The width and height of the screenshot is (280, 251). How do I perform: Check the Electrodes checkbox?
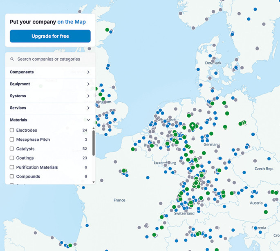(12, 130)
